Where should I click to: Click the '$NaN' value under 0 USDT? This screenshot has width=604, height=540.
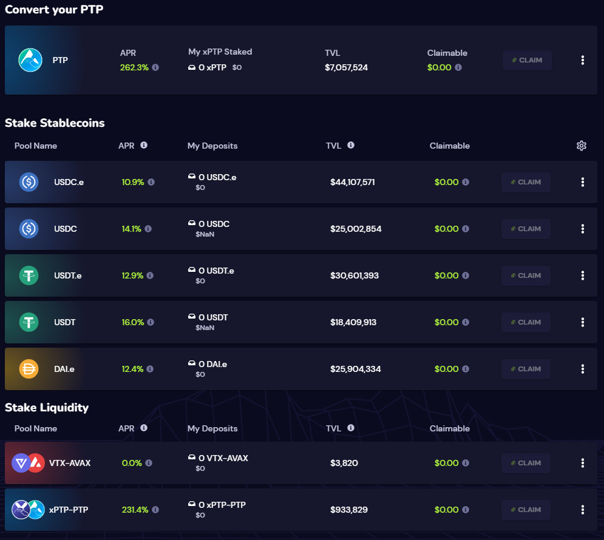point(205,328)
